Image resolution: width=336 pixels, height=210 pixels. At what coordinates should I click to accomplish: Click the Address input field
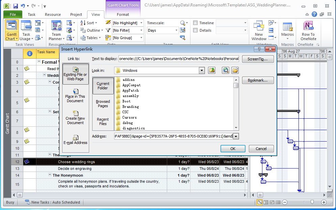[174, 136]
